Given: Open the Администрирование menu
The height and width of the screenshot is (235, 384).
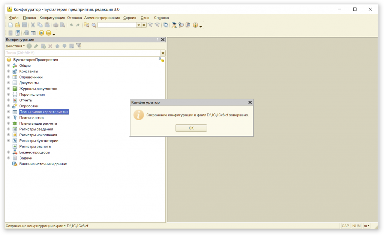Looking at the screenshot, I should [x=102, y=18].
